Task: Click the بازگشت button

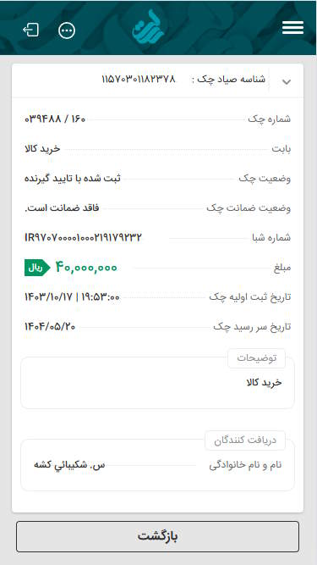Action: pyautogui.click(x=157, y=536)
